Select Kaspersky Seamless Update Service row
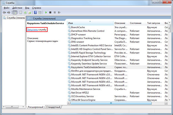 pyautogui.click(x=118, y=63)
